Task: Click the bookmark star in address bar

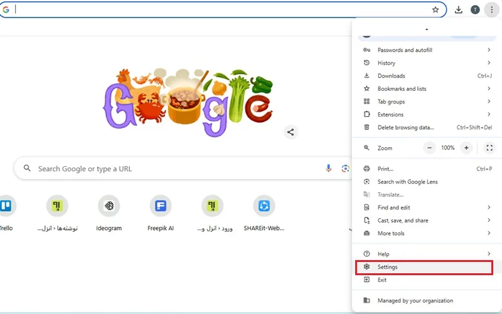Action: point(435,9)
